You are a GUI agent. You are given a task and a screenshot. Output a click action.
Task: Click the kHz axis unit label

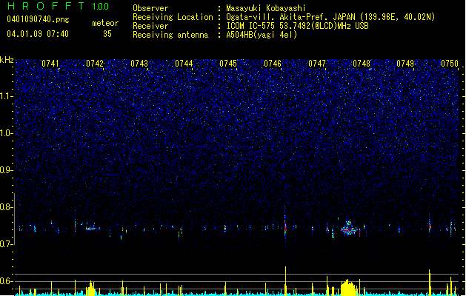(x=7, y=60)
